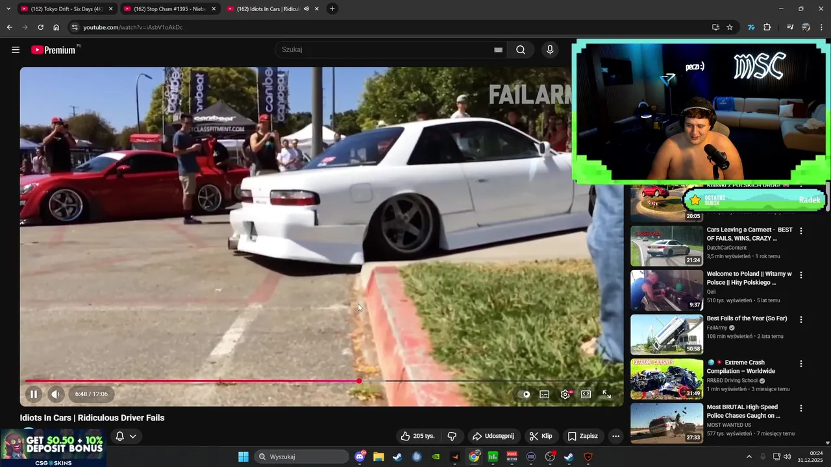Viewport: 831px width, 467px height.
Task: Open the Welcome to Poland thumbnail
Action: click(x=667, y=291)
